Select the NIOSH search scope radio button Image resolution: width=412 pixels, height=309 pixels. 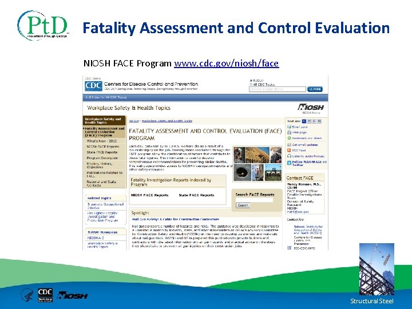point(251,81)
